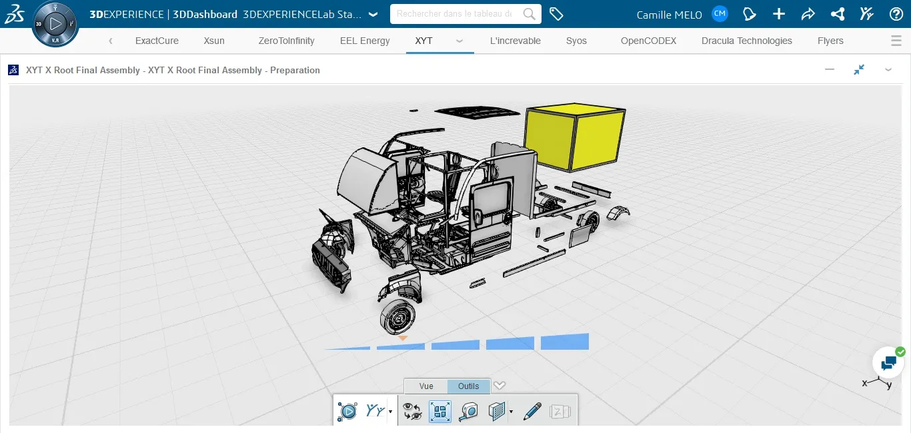Click the 3DPlay button in the toolbar
Viewport: 911px width, 433px height.
[347, 411]
